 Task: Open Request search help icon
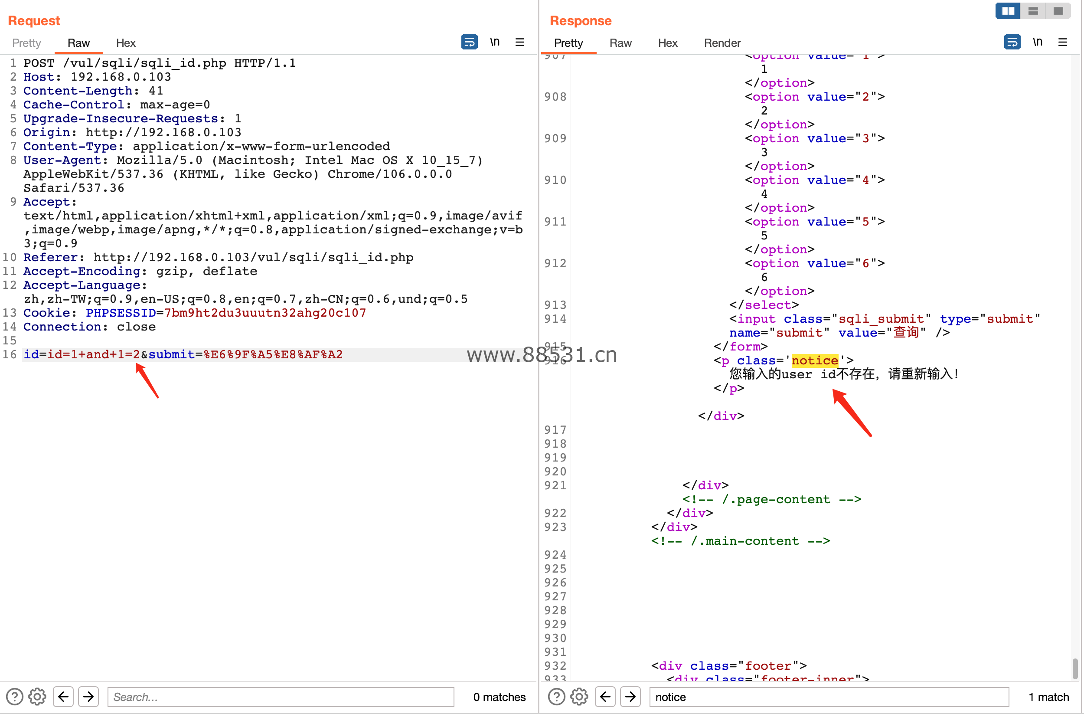[x=15, y=697]
